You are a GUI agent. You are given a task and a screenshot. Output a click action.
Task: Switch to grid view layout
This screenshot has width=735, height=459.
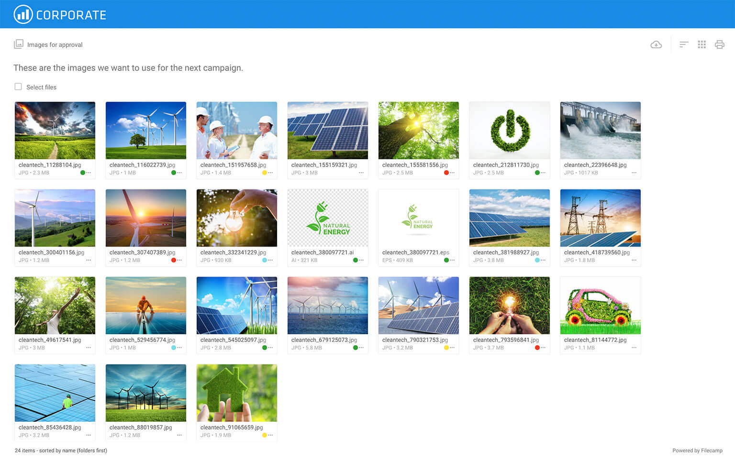coord(702,44)
